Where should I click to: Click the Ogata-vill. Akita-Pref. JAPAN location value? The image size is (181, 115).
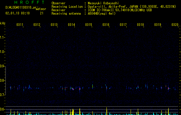coord(132,7)
